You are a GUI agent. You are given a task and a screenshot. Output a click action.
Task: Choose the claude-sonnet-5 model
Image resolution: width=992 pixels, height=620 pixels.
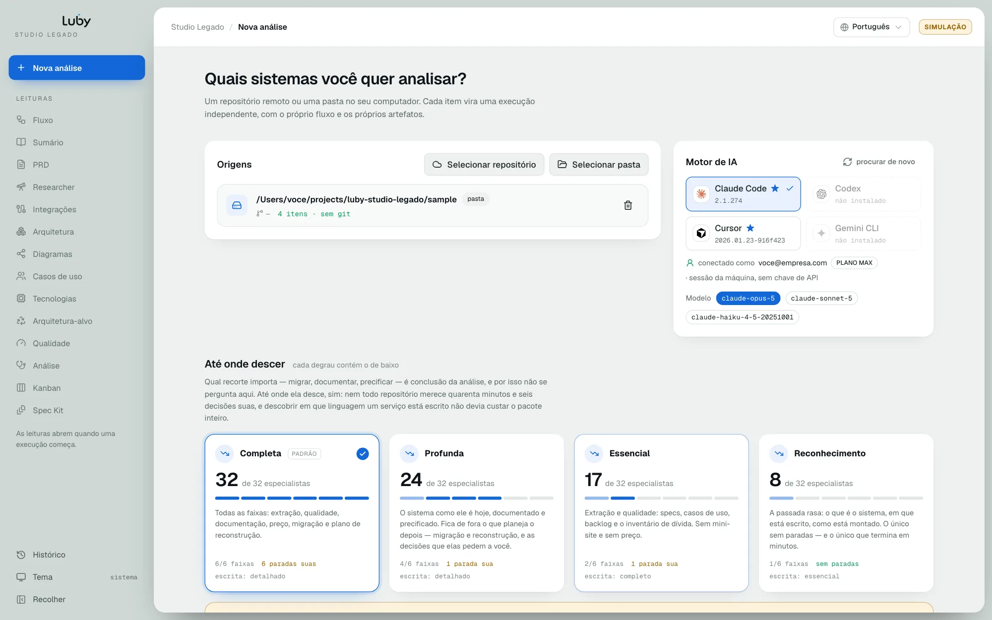click(x=821, y=298)
